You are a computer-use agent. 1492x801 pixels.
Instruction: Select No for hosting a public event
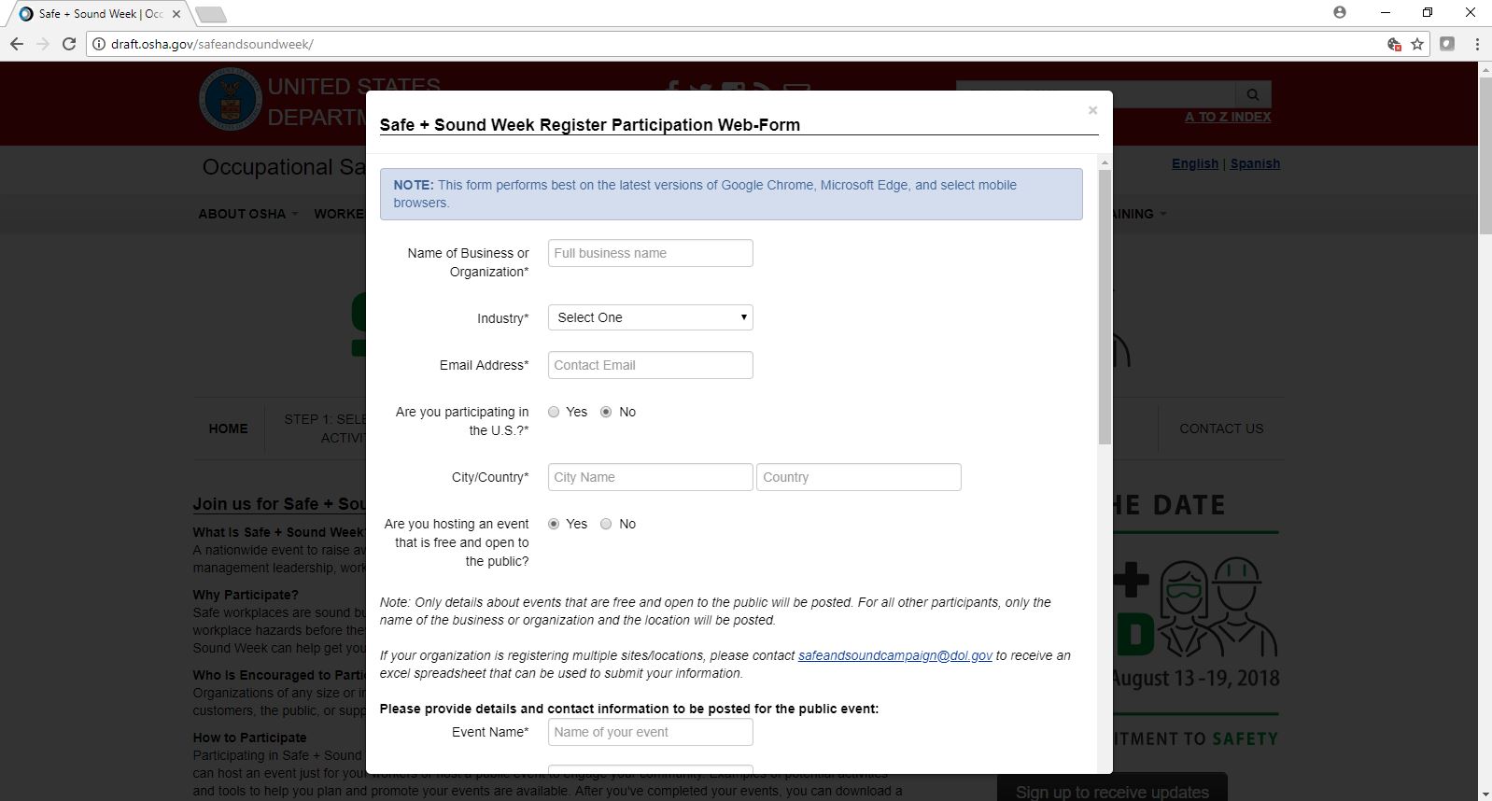(606, 524)
